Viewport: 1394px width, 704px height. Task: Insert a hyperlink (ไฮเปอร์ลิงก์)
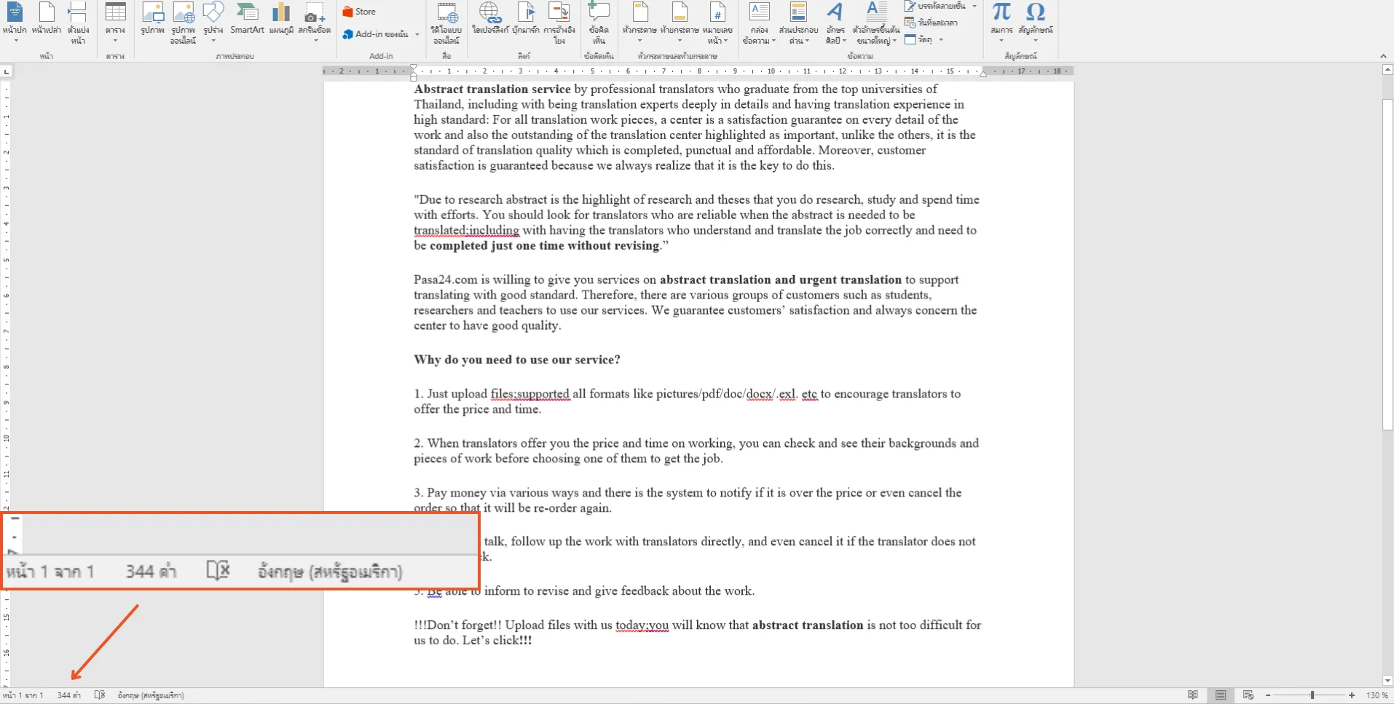click(x=489, y=19)
